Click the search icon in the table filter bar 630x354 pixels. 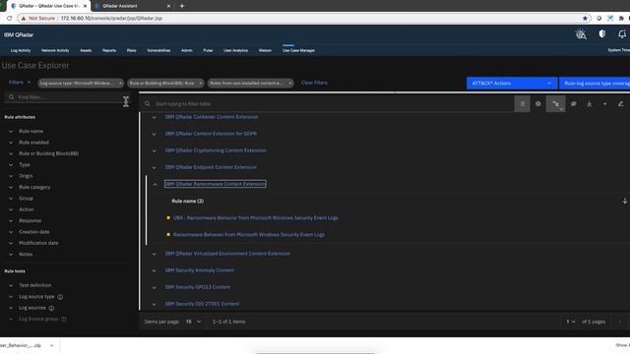(147, 104)
